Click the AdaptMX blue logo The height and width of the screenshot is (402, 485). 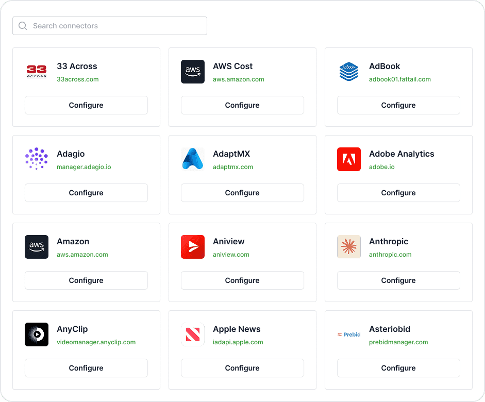click(x=193, y=159)
